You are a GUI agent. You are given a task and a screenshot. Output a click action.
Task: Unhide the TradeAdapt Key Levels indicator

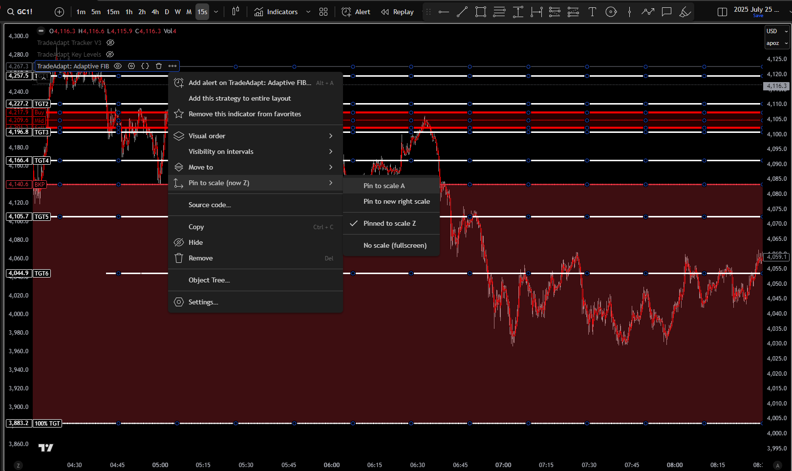point(110,55)
